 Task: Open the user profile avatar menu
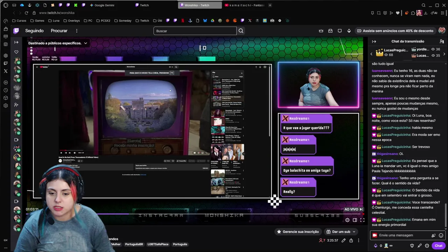442,31
